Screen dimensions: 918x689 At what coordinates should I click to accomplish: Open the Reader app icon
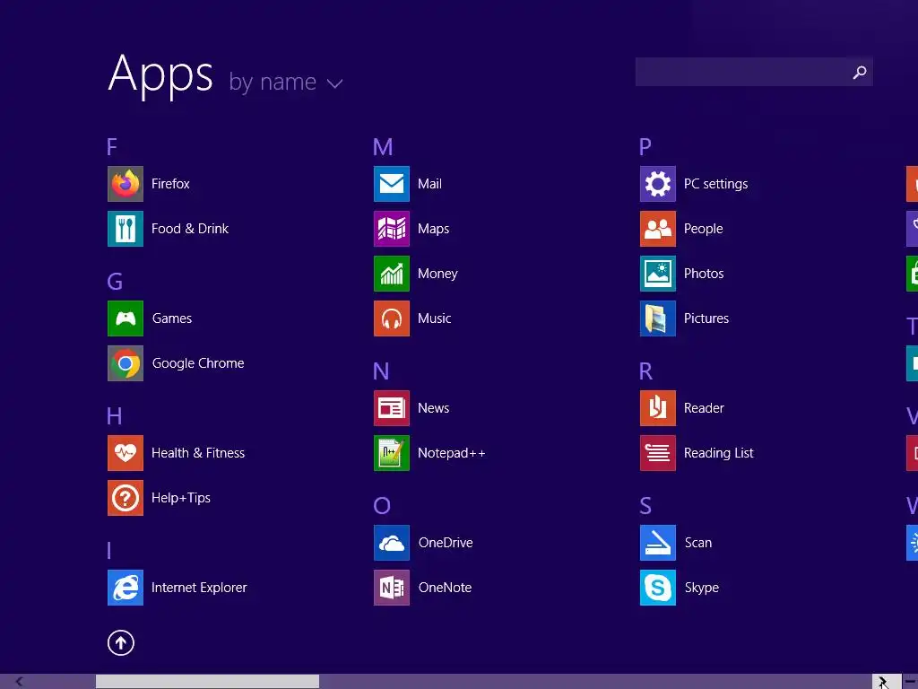point(658,408)
